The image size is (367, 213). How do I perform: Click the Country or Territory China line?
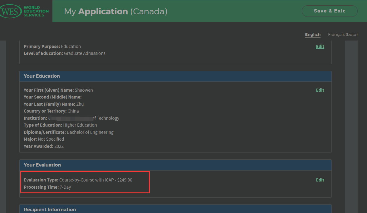coord(51,111)
